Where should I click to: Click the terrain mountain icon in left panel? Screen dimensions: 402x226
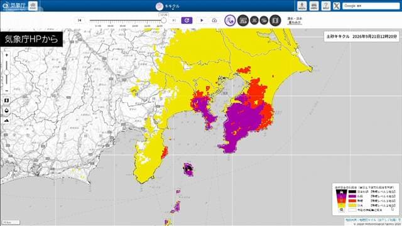[x=7, y=121]
